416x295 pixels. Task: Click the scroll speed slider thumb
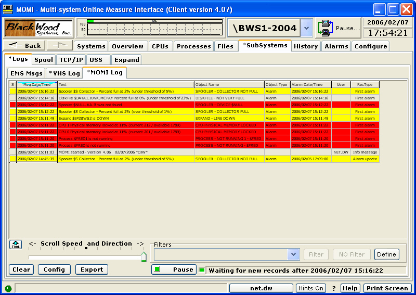144,257
